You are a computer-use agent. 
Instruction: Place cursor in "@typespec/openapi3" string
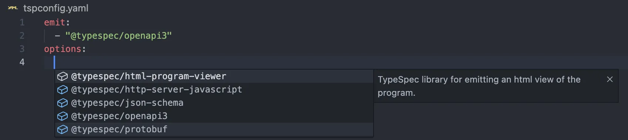[118, 36]
